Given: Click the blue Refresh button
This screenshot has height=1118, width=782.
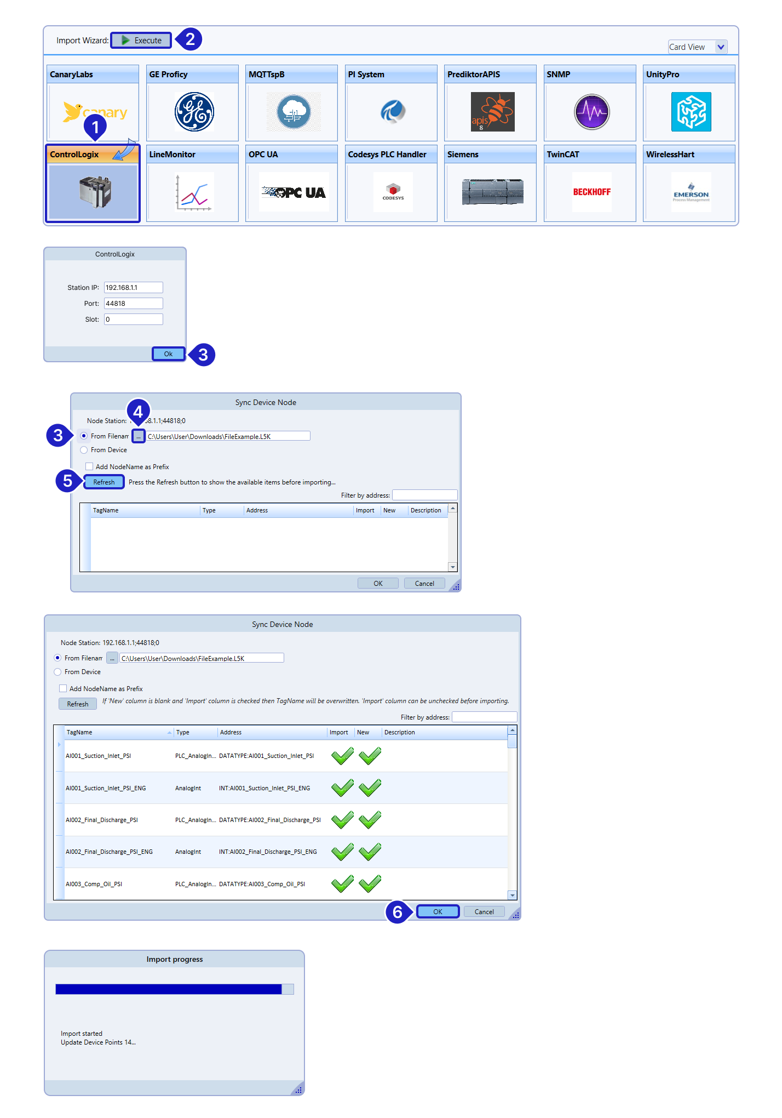Looking at the screenshot, I should click(x=104, y=482).
